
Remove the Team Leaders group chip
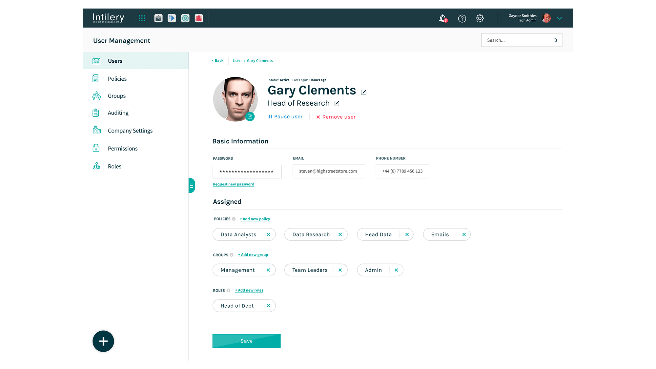[x=340, y=270]
